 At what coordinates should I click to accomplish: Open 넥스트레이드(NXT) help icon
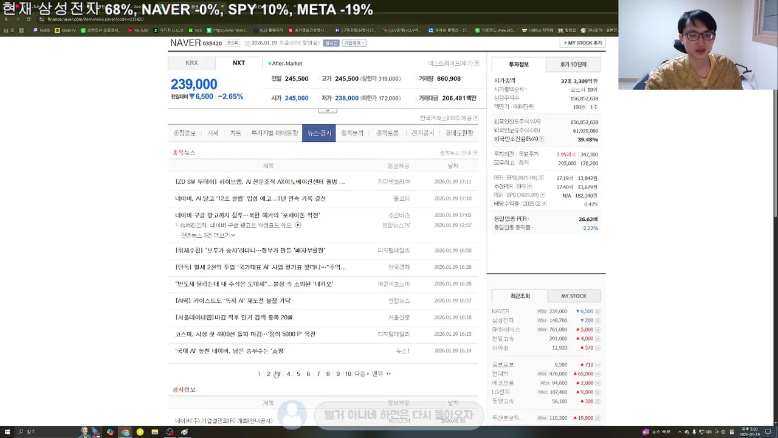477,63
